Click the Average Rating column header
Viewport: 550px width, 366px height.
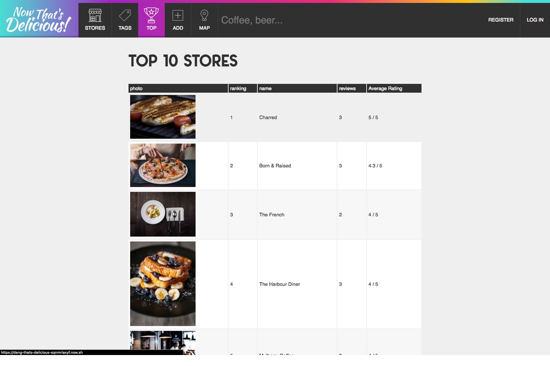tap(385, 88)
